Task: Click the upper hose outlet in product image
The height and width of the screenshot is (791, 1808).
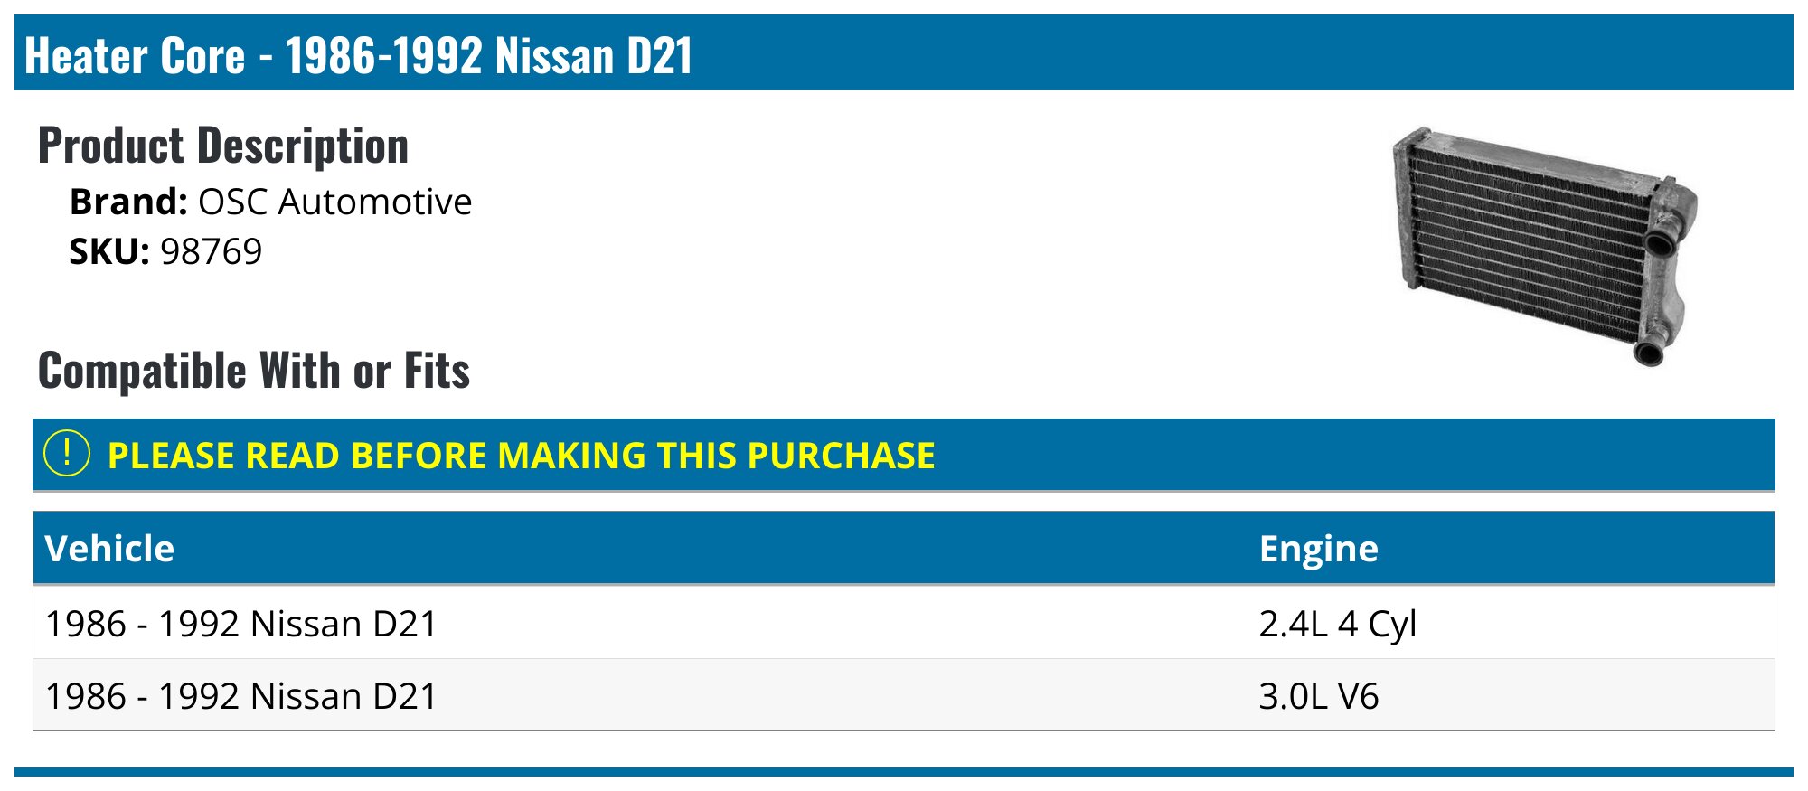Action: 1660,242
